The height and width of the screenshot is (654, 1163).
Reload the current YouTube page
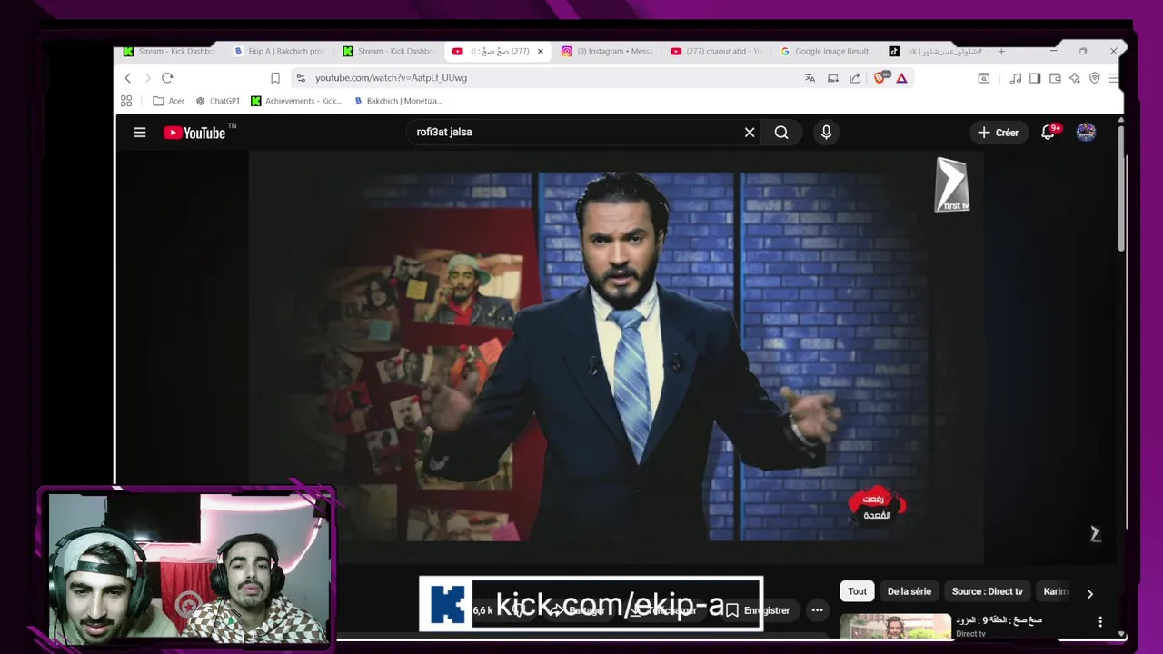(167, 78)
